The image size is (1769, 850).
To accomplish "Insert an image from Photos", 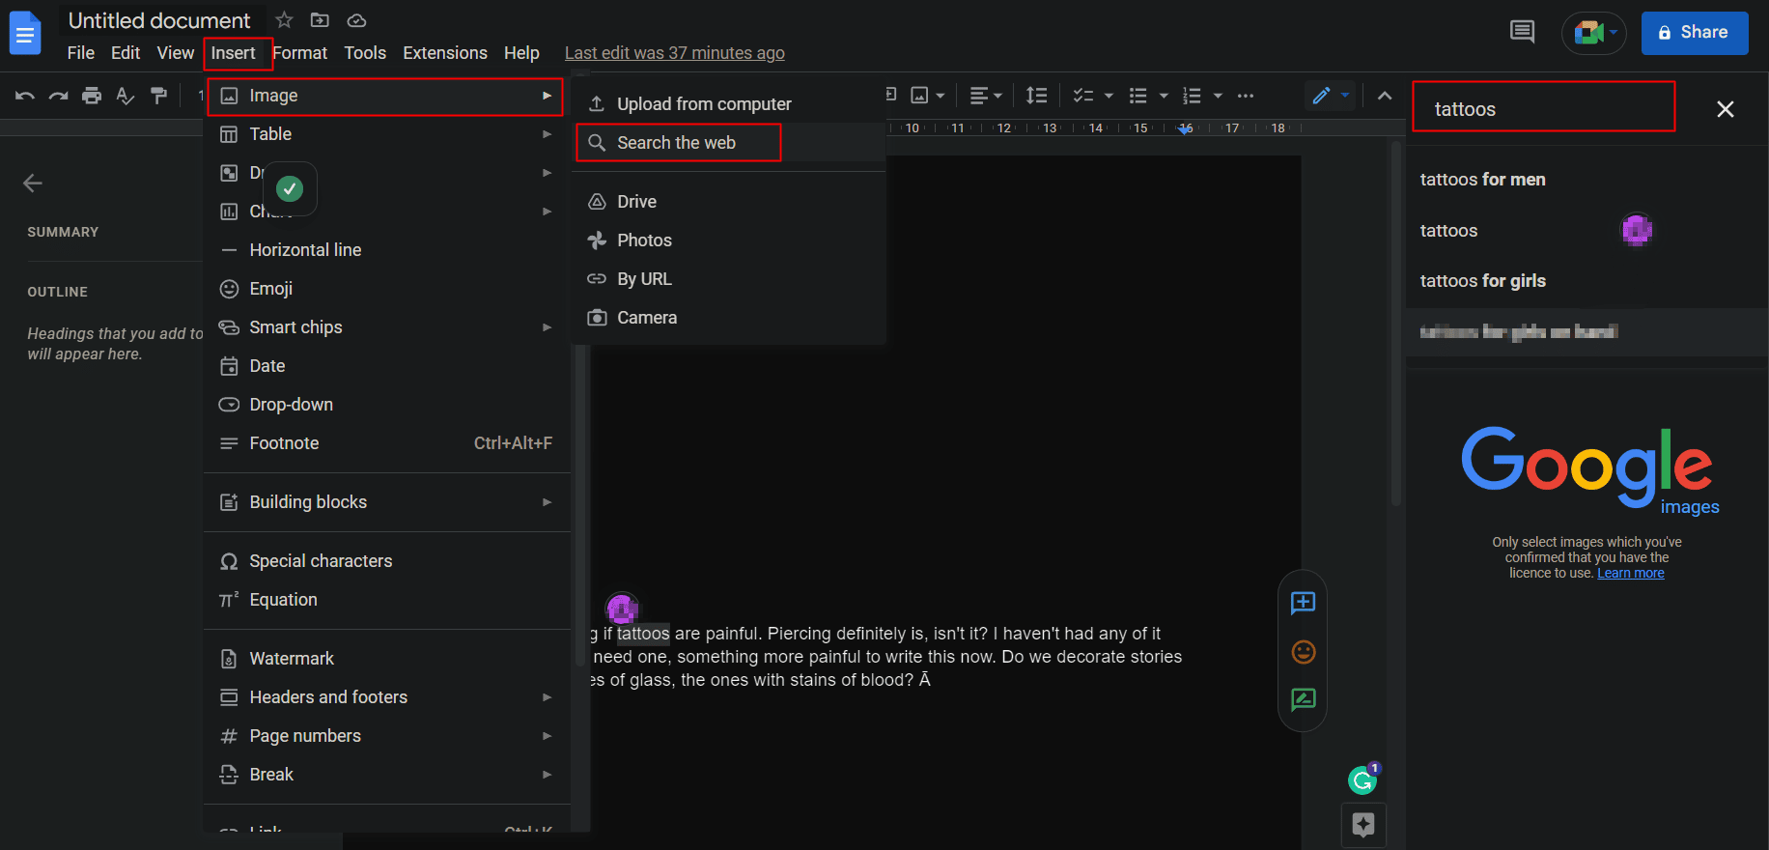I will click(x=729, y=241).
